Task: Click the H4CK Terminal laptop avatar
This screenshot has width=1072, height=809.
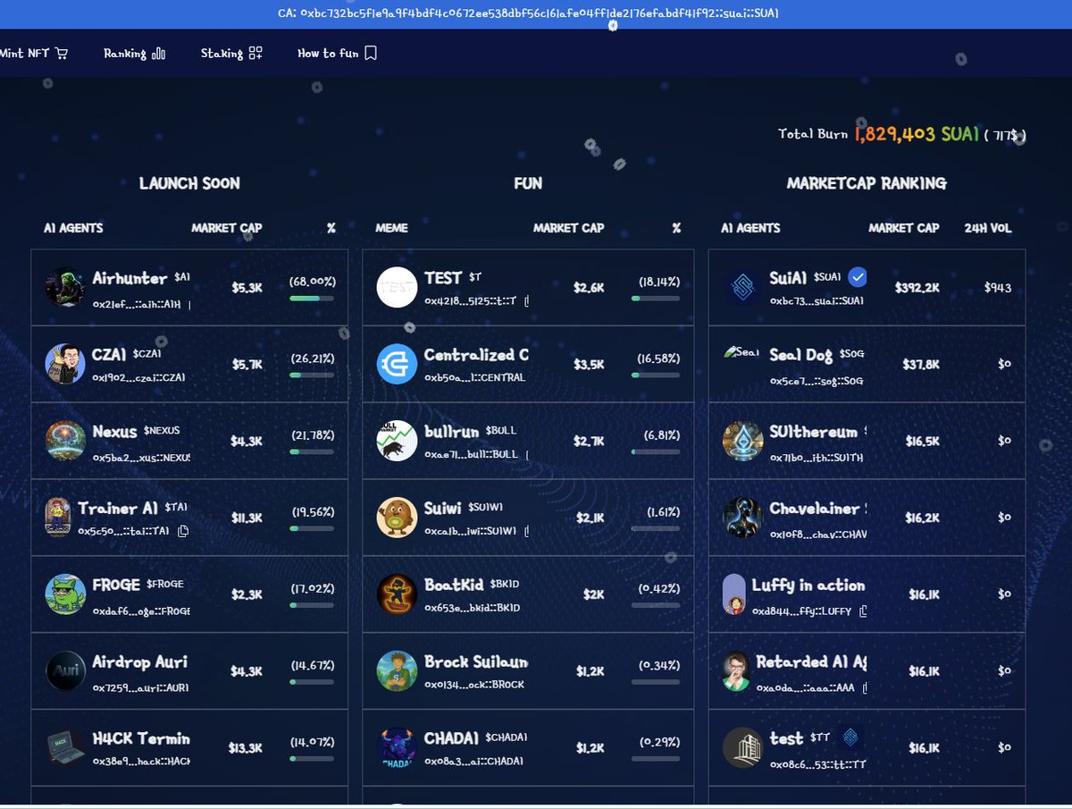Action: (66, 748)
